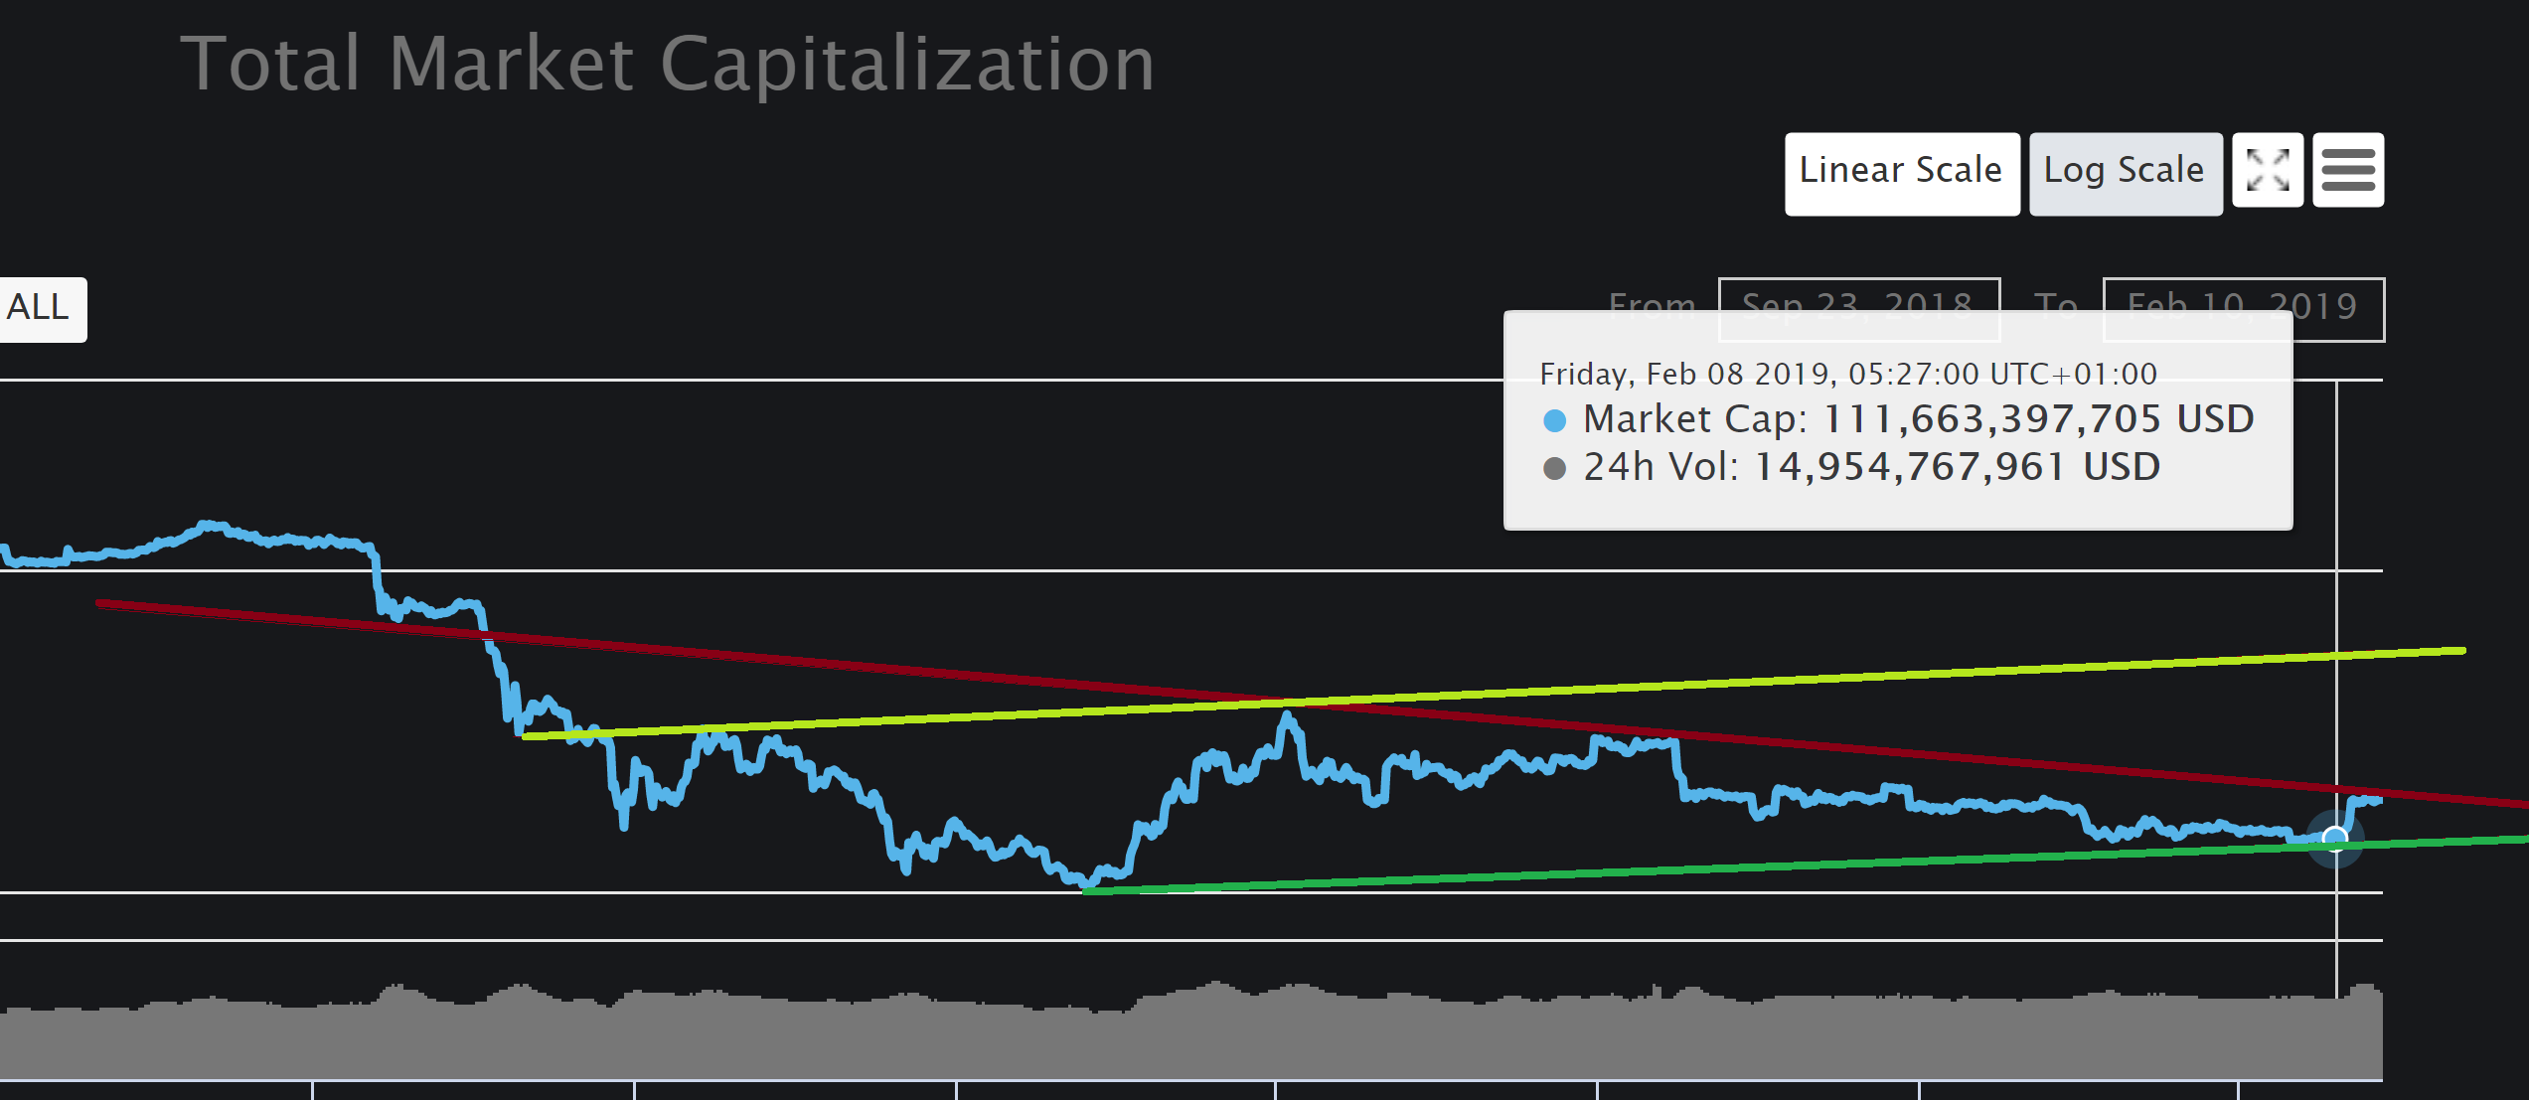This screenshot has width=2529, height=1100.
Task: Click highlighted data point circle on chart
Action: pos(2334,839)
